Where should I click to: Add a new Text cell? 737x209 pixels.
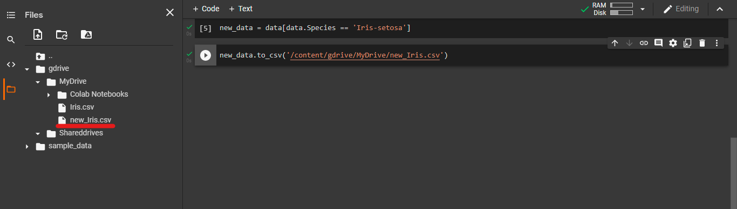pyautogui.click(x=241, y=9)
